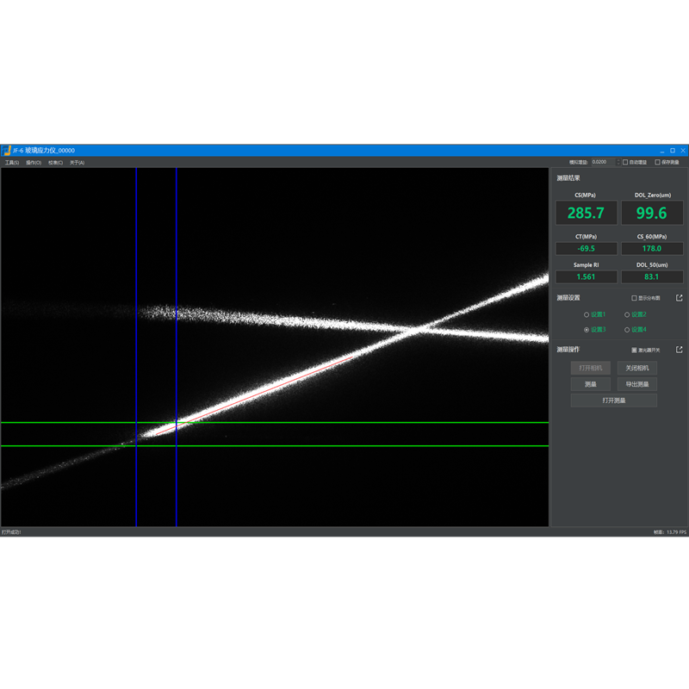Increase gain with the stepper up arrow
689x689 pixels.
(x=618, y=160)
